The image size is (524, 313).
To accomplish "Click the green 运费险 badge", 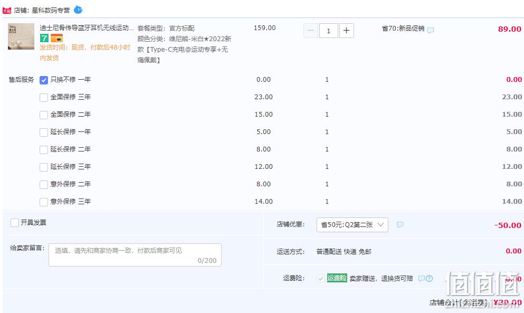I will point(337,278).
